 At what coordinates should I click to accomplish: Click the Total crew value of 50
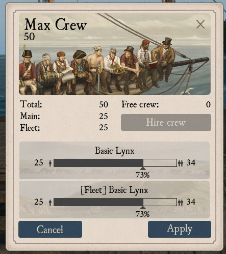[x=104, y=104]
